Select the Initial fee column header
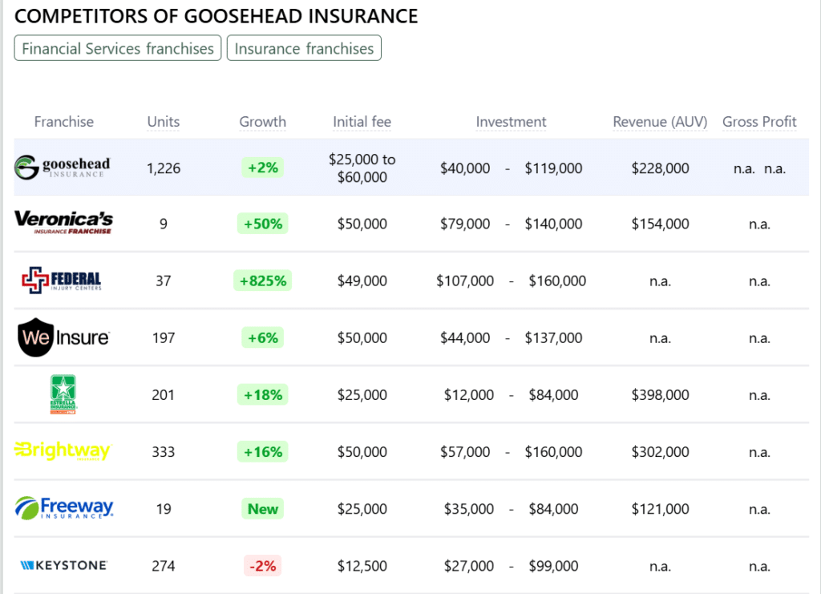This screenshot has height=594, width=821. click(362, 121)
